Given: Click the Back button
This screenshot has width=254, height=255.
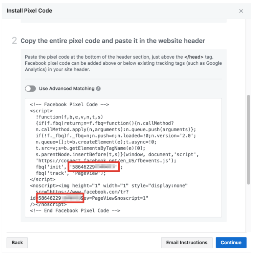Looking at the screenshot, I should (17, 242).
